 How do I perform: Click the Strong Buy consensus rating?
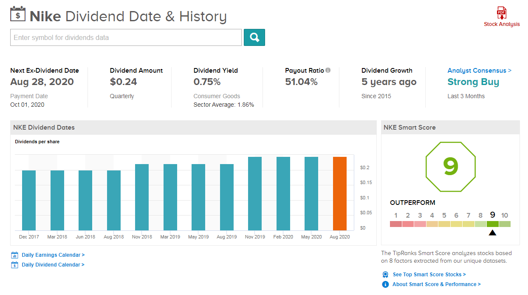(x=473, y=82)
